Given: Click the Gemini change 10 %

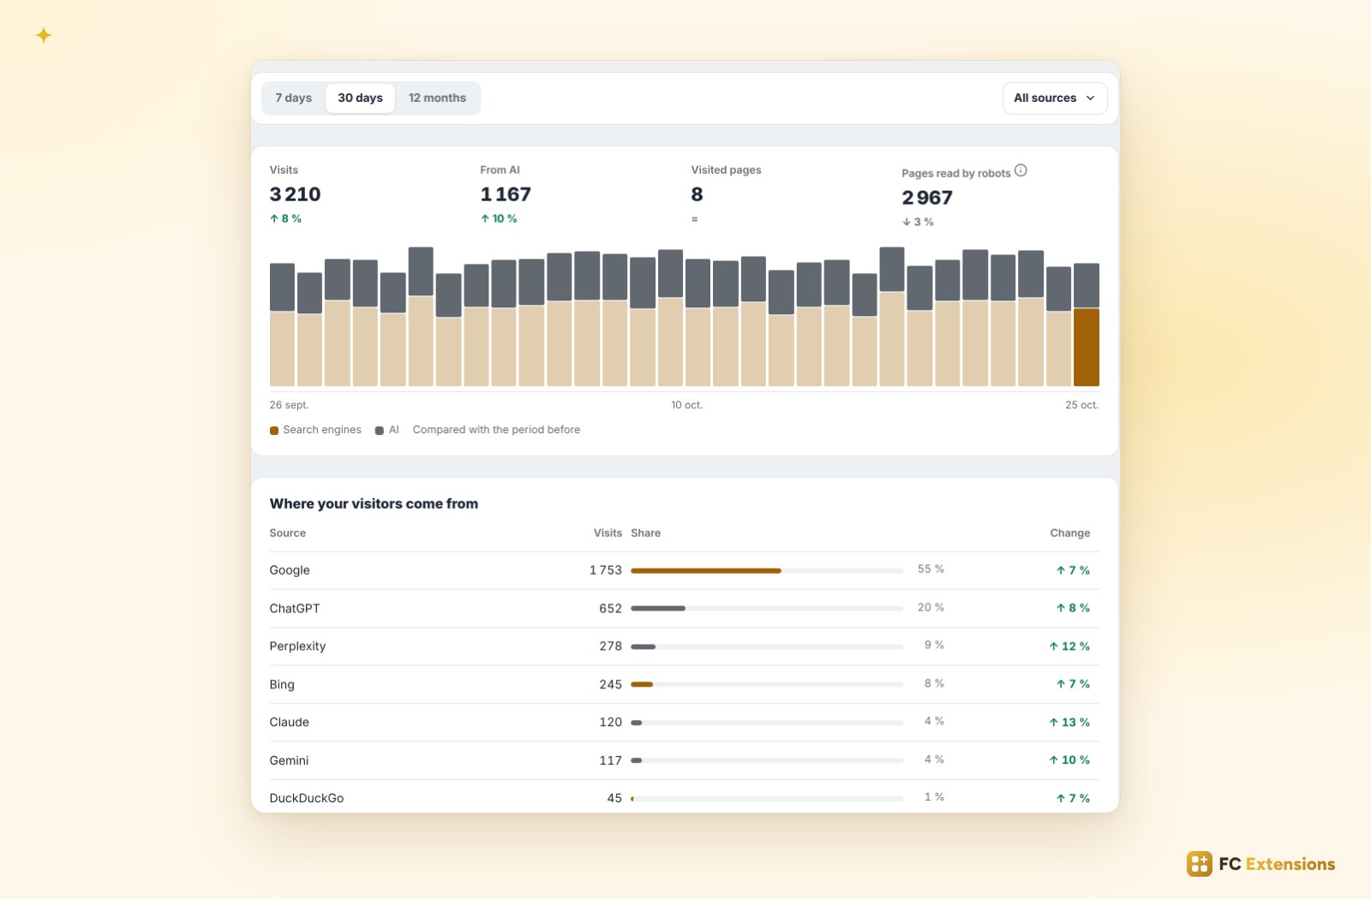Looking at the screenshot, I should (1069, 760).
